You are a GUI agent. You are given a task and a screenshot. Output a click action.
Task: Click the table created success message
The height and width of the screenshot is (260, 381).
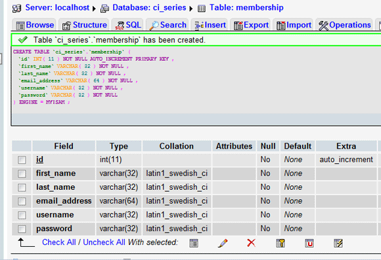click(x=120, y=40)
